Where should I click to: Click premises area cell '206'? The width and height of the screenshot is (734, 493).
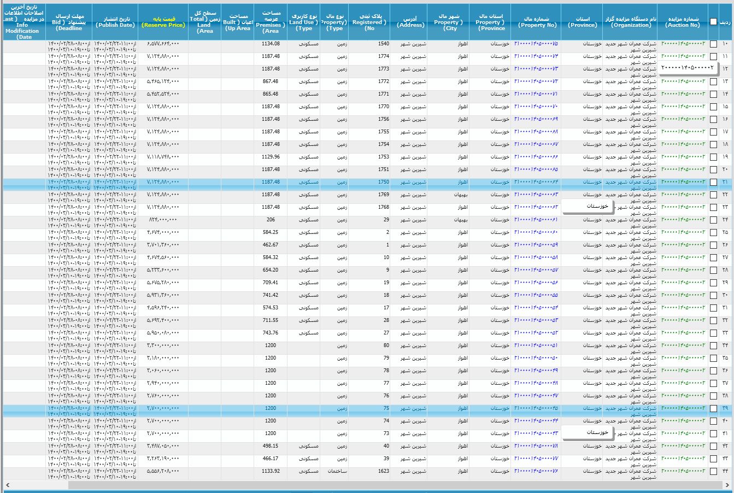(x=271, y=220)
